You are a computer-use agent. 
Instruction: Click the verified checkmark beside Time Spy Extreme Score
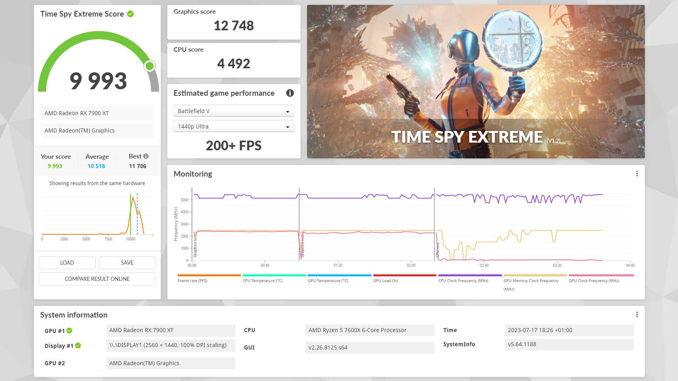(x=130, y=14)
